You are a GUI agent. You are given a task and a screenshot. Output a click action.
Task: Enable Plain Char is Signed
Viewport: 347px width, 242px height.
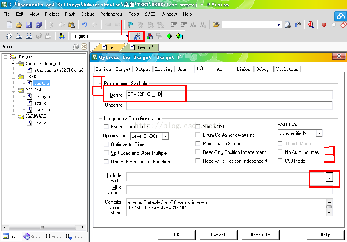198,143
